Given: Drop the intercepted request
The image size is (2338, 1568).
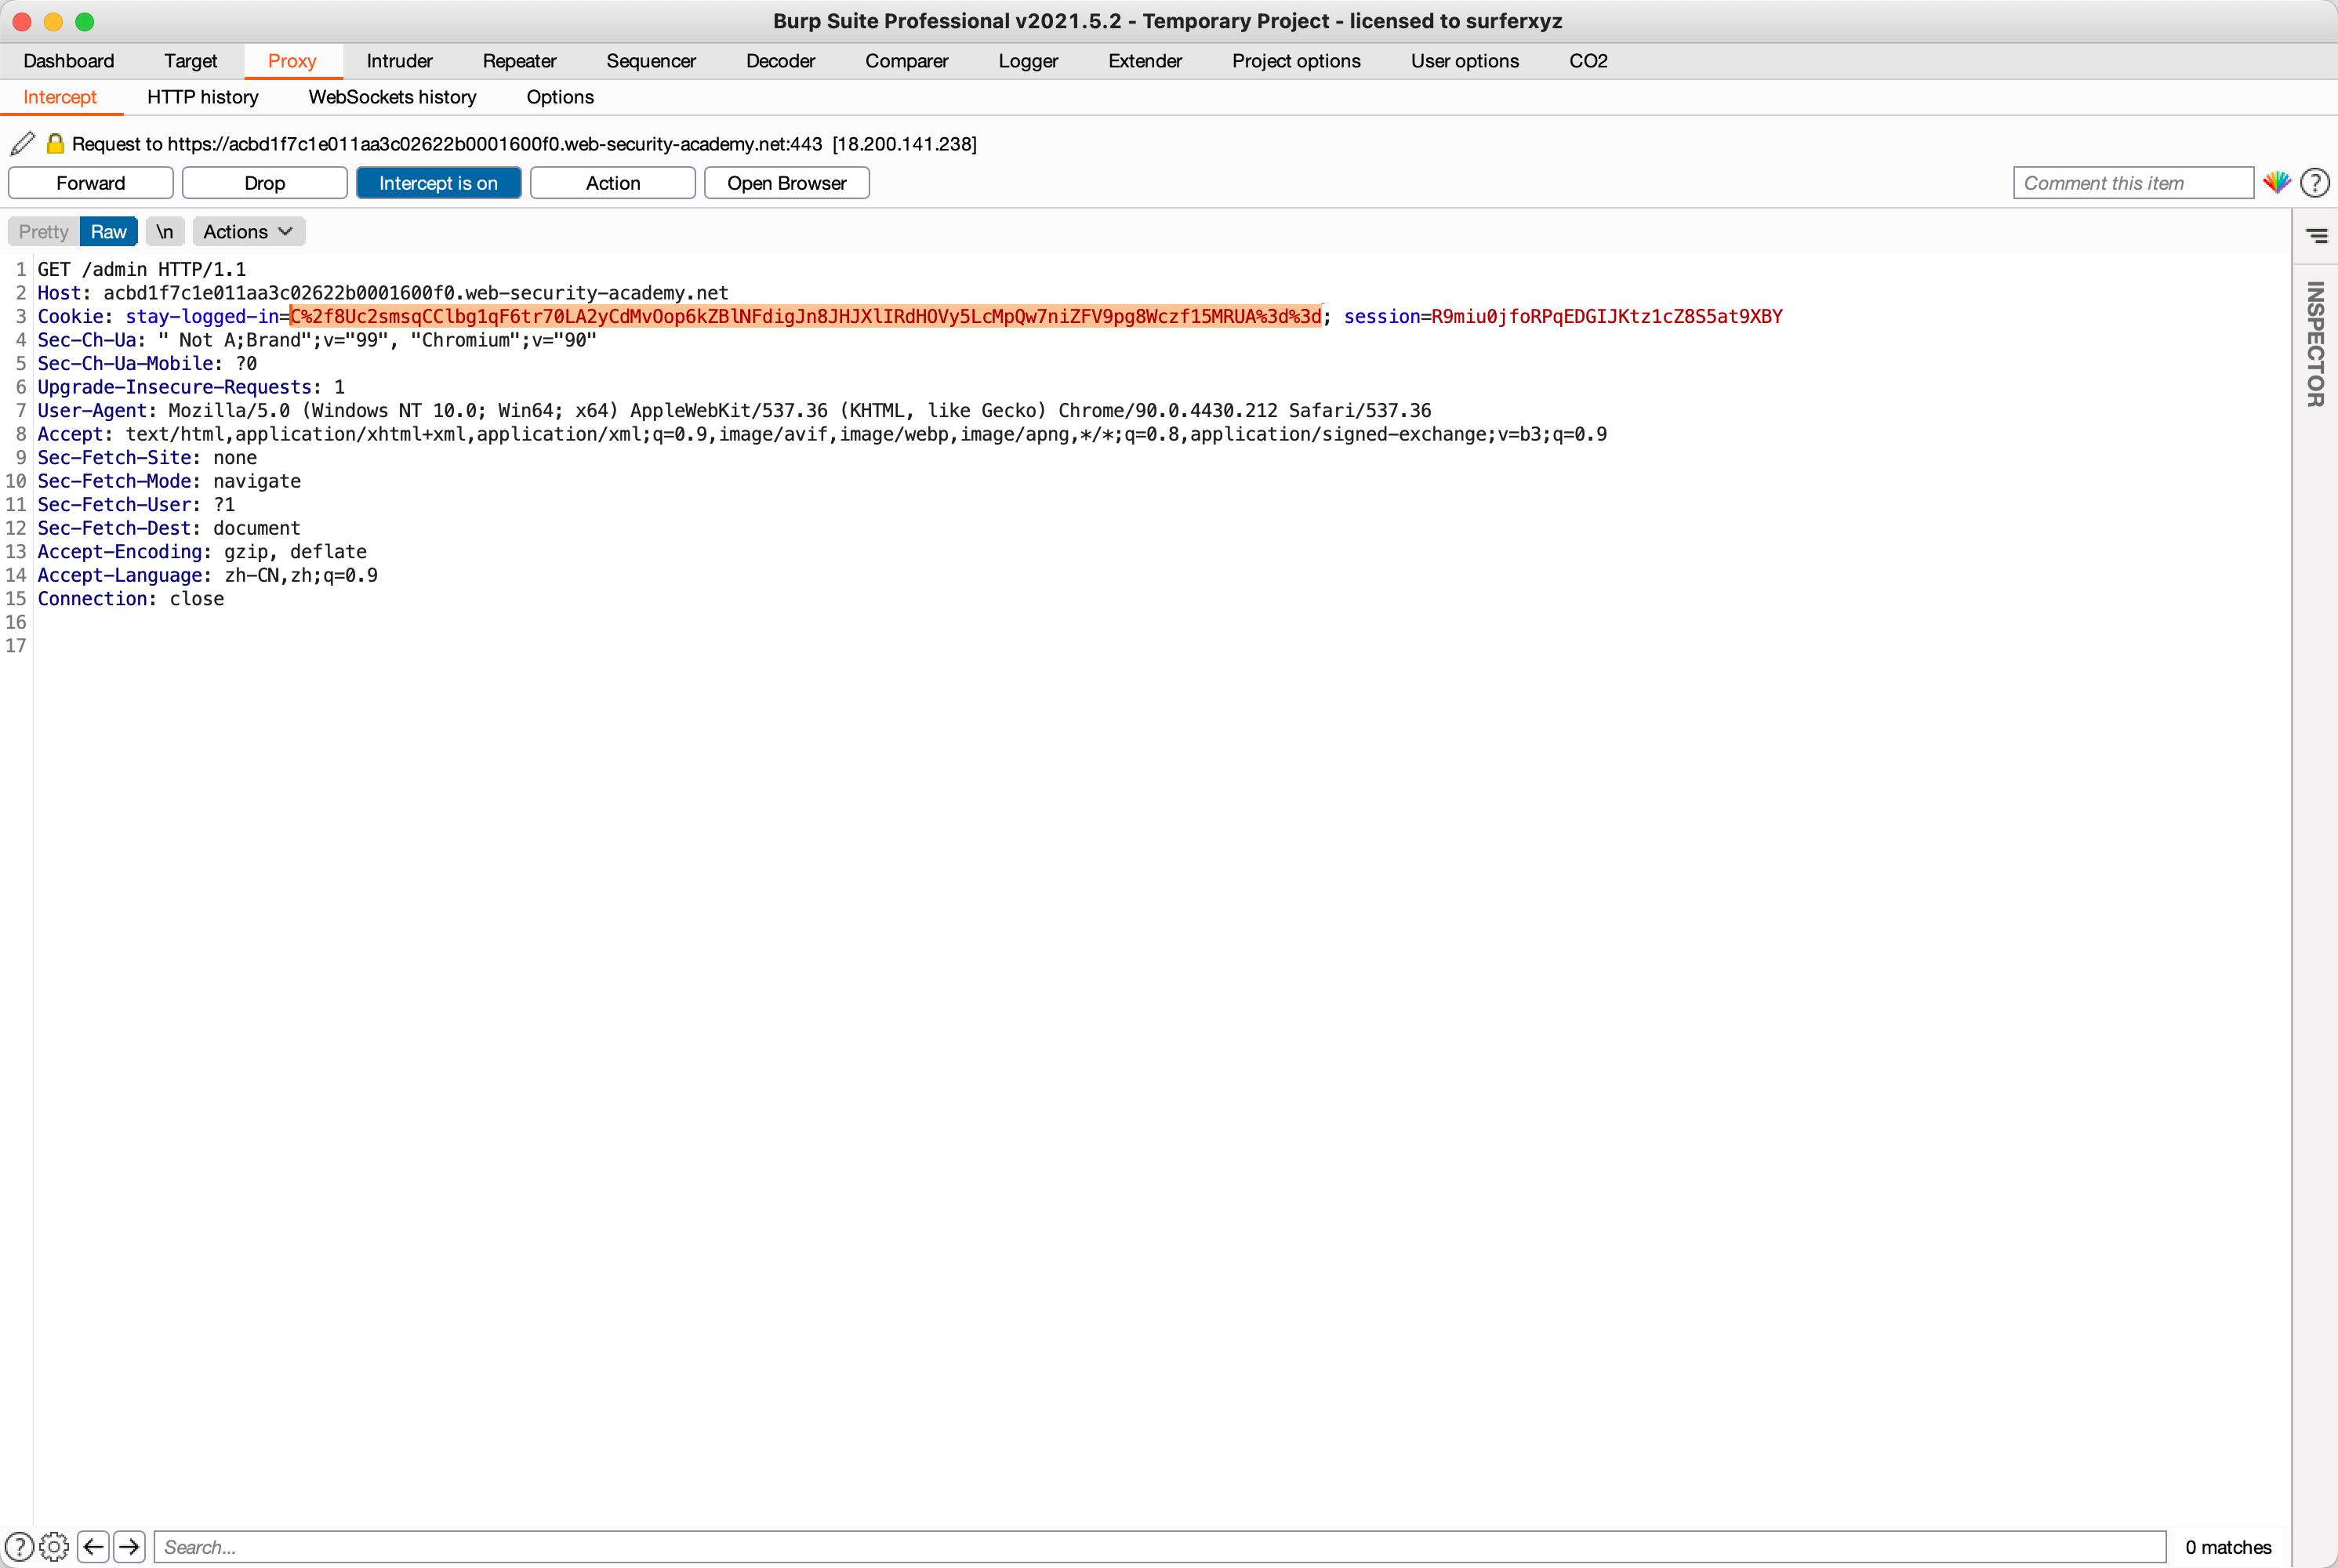Looking at the screenshot, I should click(x=264, y=183).
